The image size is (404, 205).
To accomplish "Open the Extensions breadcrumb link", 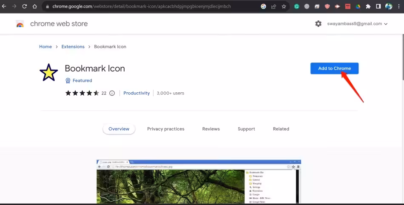I will tap(73, 47).
